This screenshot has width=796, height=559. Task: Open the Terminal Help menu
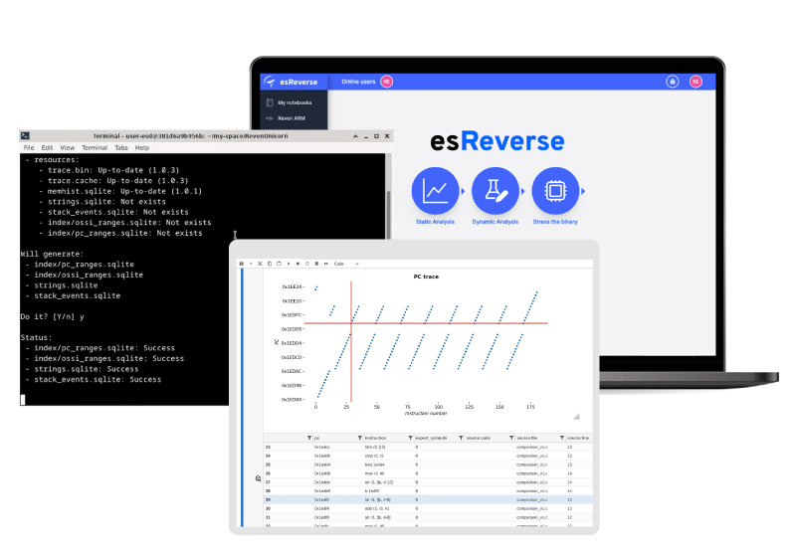tap(142, 147)
